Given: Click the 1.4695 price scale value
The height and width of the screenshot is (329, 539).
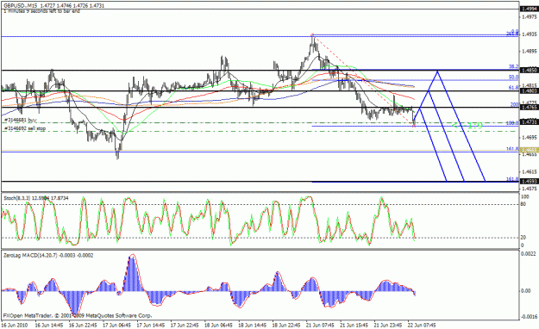Looking at the screenshot, I should tap(529, 137).
